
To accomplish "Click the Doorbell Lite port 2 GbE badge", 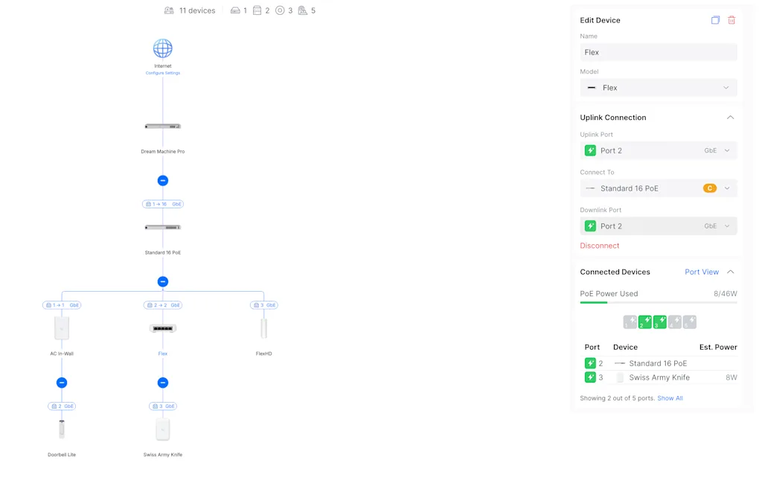I will coord(62,406).
